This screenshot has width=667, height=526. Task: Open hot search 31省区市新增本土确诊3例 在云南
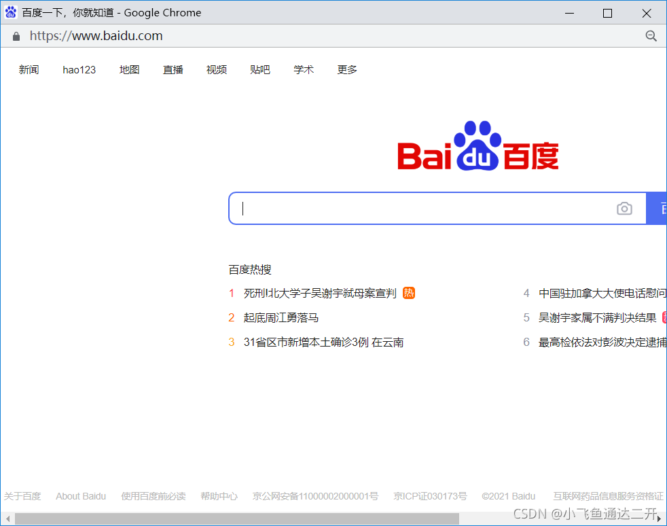[x=324, y=342]
